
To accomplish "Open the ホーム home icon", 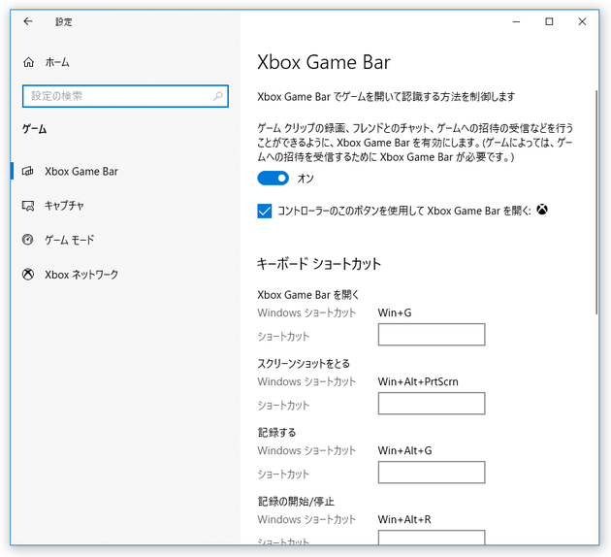I will (28, 62).
